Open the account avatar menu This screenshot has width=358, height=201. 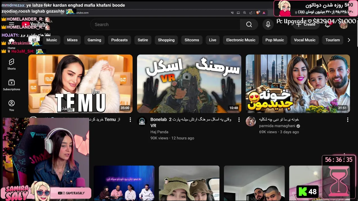point(343,25)
